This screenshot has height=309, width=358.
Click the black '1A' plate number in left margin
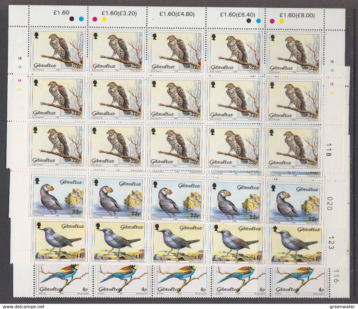pos(20,58)
